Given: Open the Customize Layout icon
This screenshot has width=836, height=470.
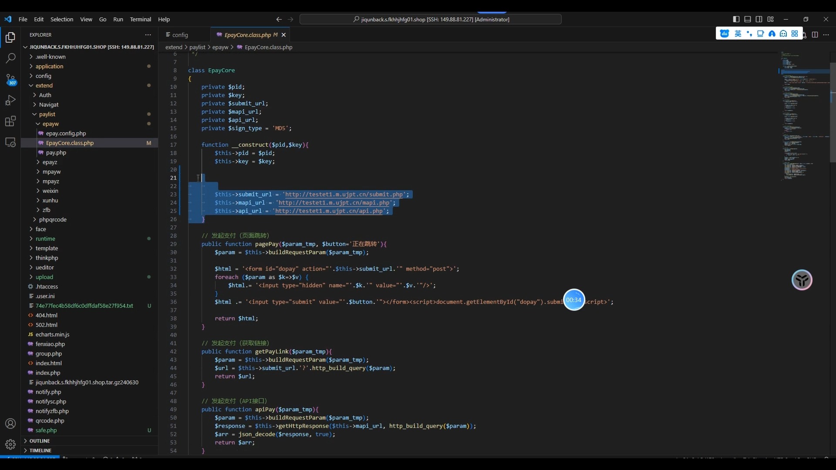Looking at the screenshot, I should 771,19.
